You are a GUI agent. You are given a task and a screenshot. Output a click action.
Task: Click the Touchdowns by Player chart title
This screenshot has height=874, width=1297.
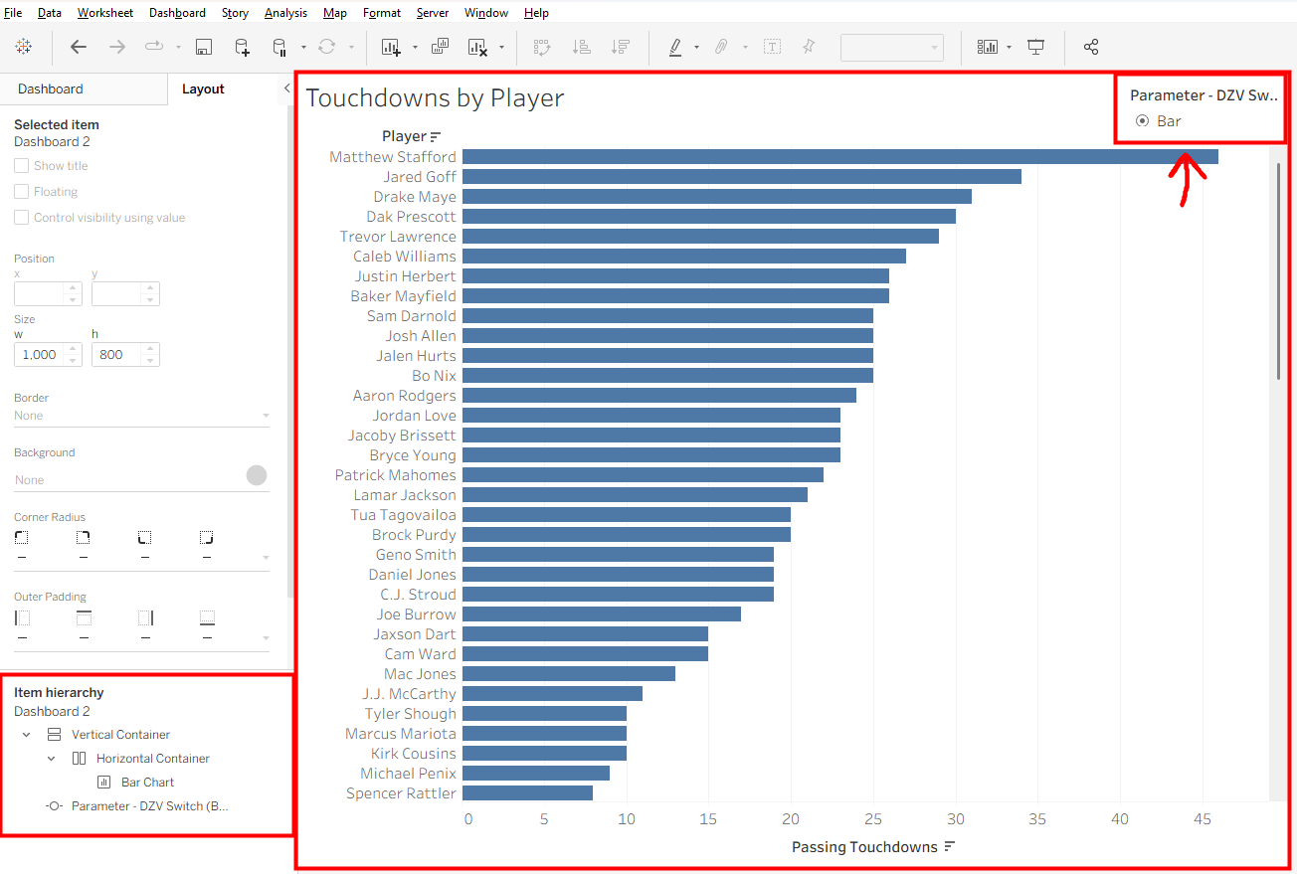(x=435, y=98)
